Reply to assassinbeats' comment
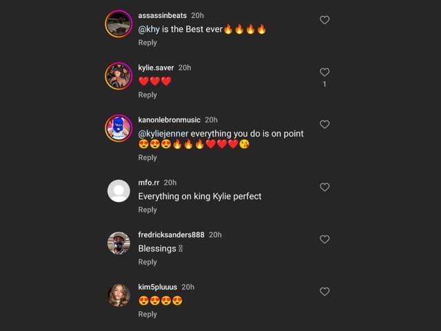 (x=147, y=43)
